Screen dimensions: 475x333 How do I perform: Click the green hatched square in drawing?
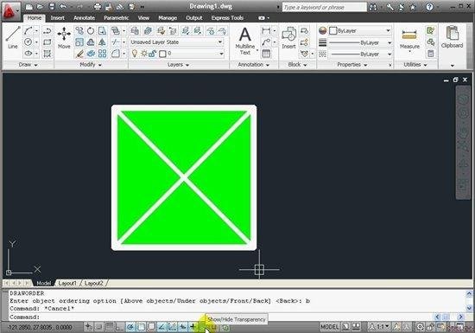pos(184,177)
